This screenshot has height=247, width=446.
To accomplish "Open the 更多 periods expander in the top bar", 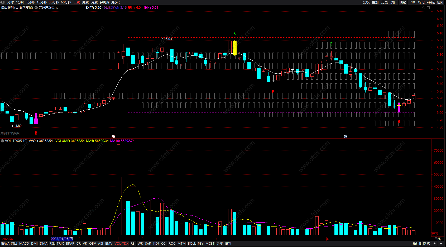I will pyautogui.click(x=116, y=2).
